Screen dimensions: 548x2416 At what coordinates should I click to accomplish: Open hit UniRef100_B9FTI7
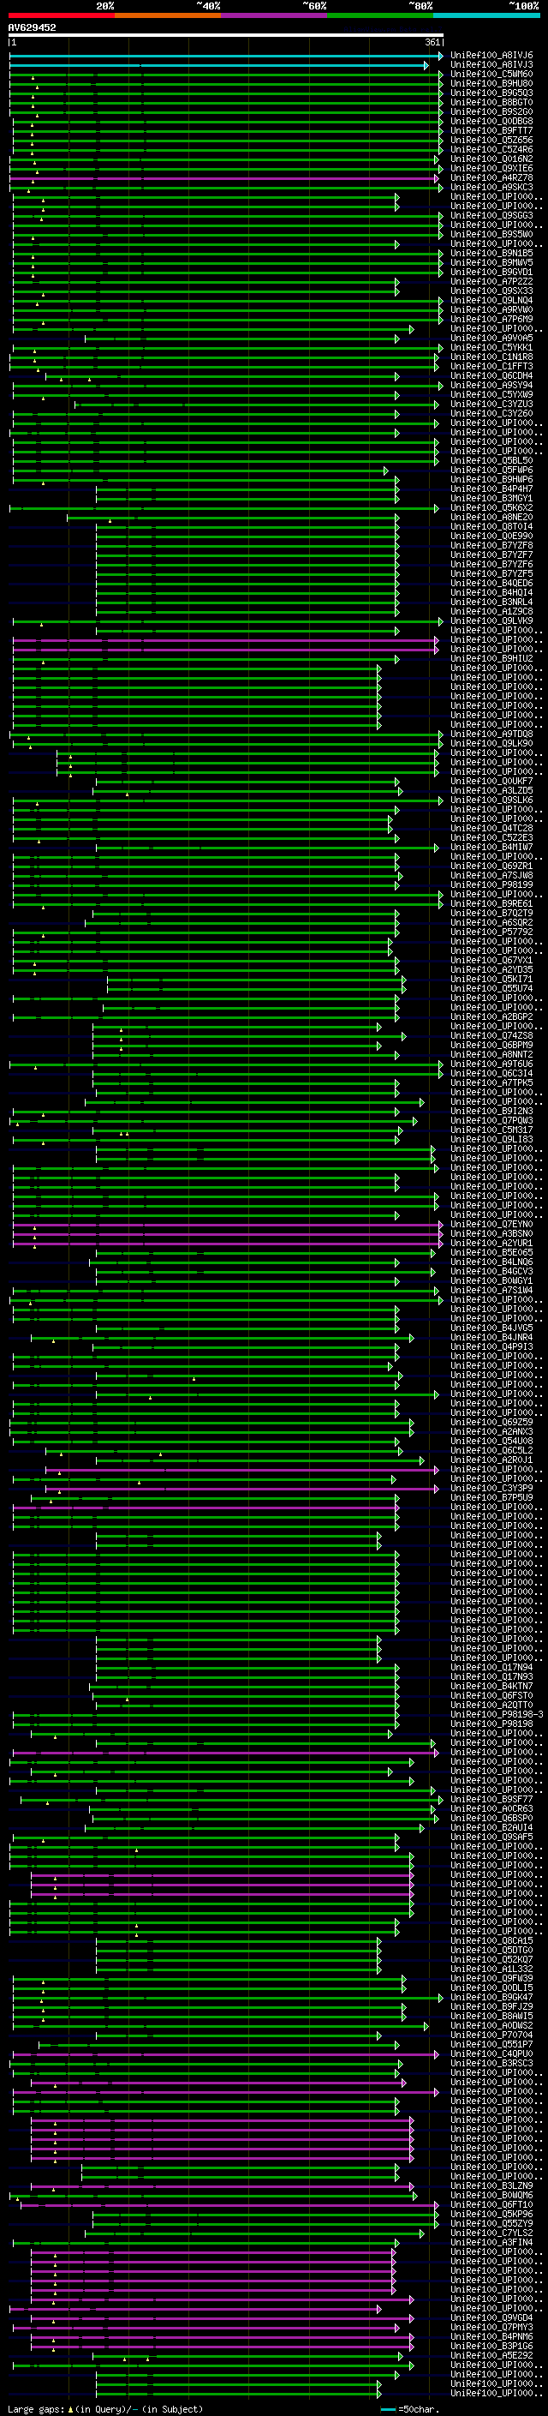[491, 130]
